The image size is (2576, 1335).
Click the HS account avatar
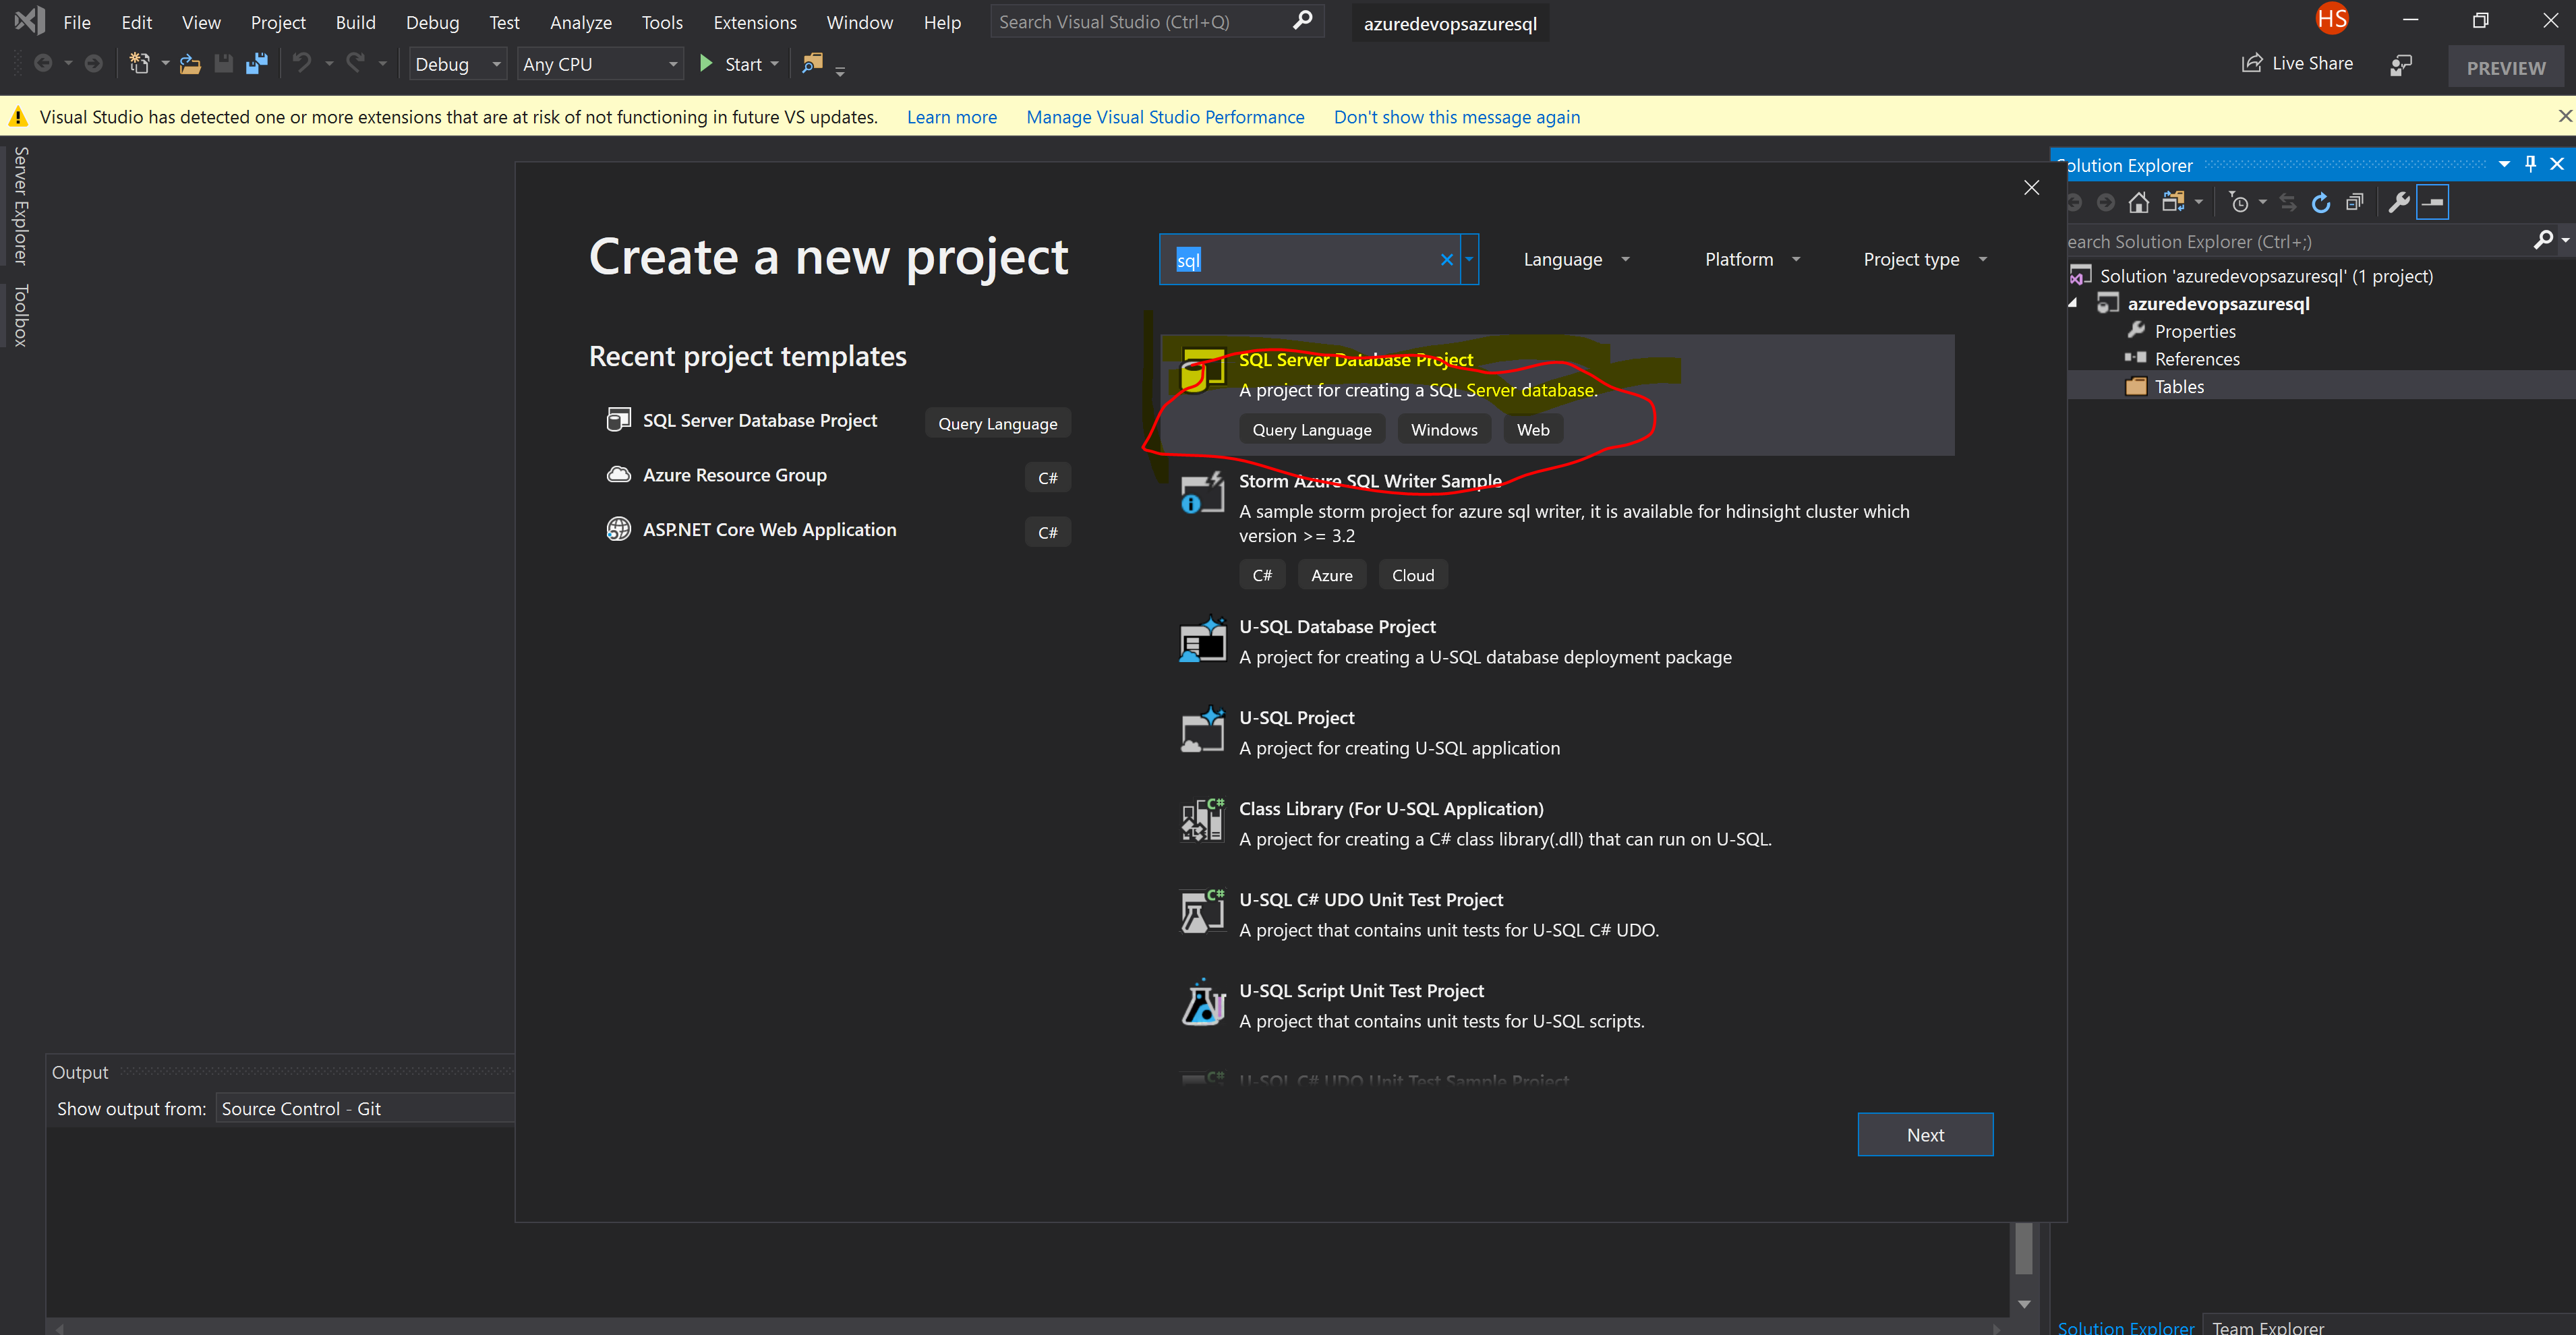point(2331,19)
